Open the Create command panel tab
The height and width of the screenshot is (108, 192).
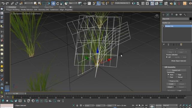[163, 15]
